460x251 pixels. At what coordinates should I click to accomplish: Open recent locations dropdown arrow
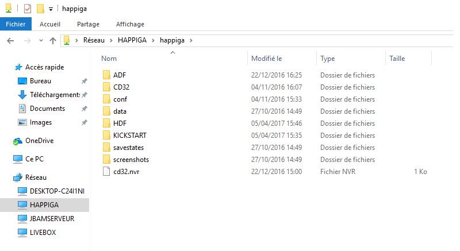tap(41, 41)
